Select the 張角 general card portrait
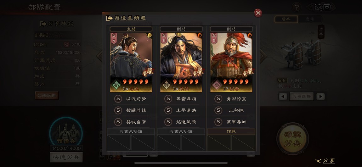 [x=181, y=62]
